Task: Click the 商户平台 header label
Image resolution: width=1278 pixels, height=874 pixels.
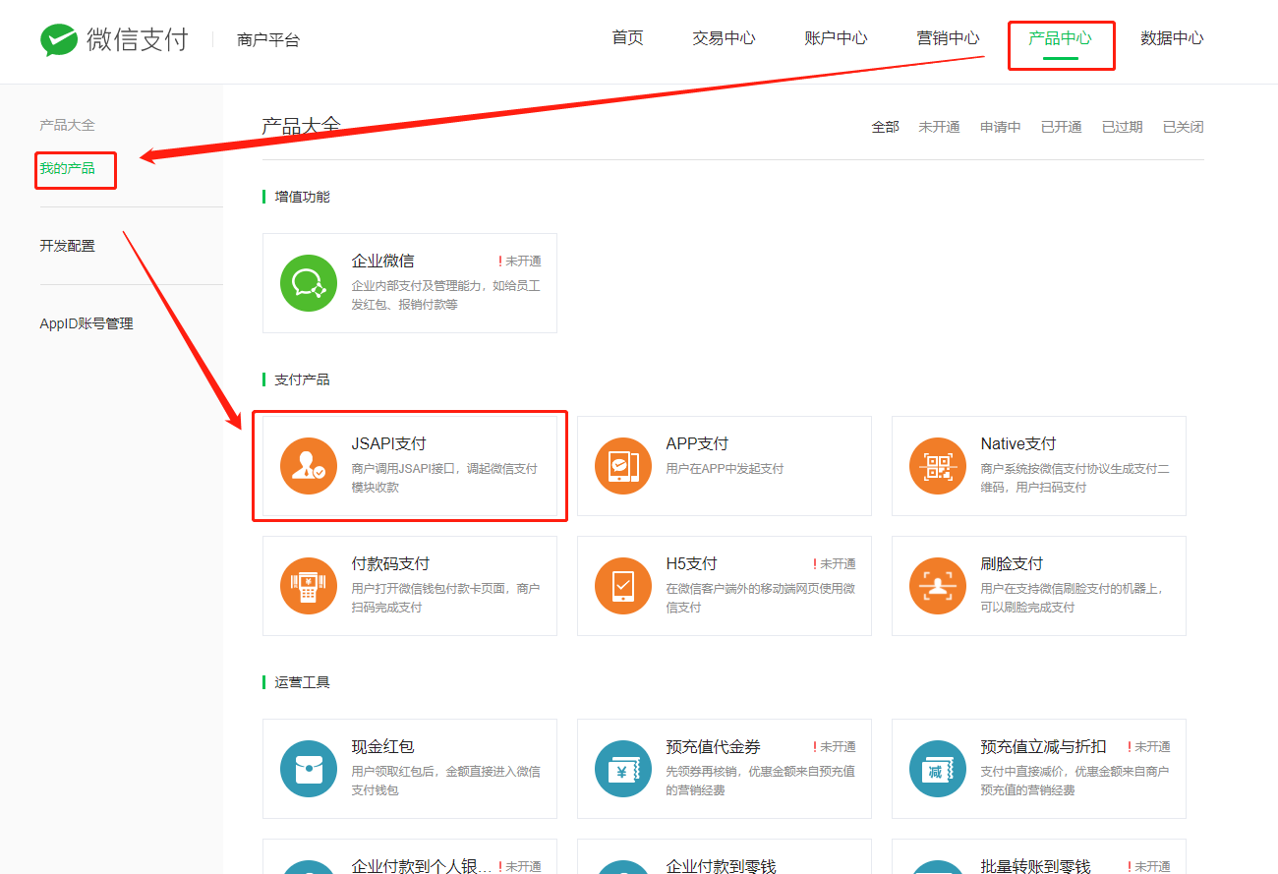Action: click(268, 40)
